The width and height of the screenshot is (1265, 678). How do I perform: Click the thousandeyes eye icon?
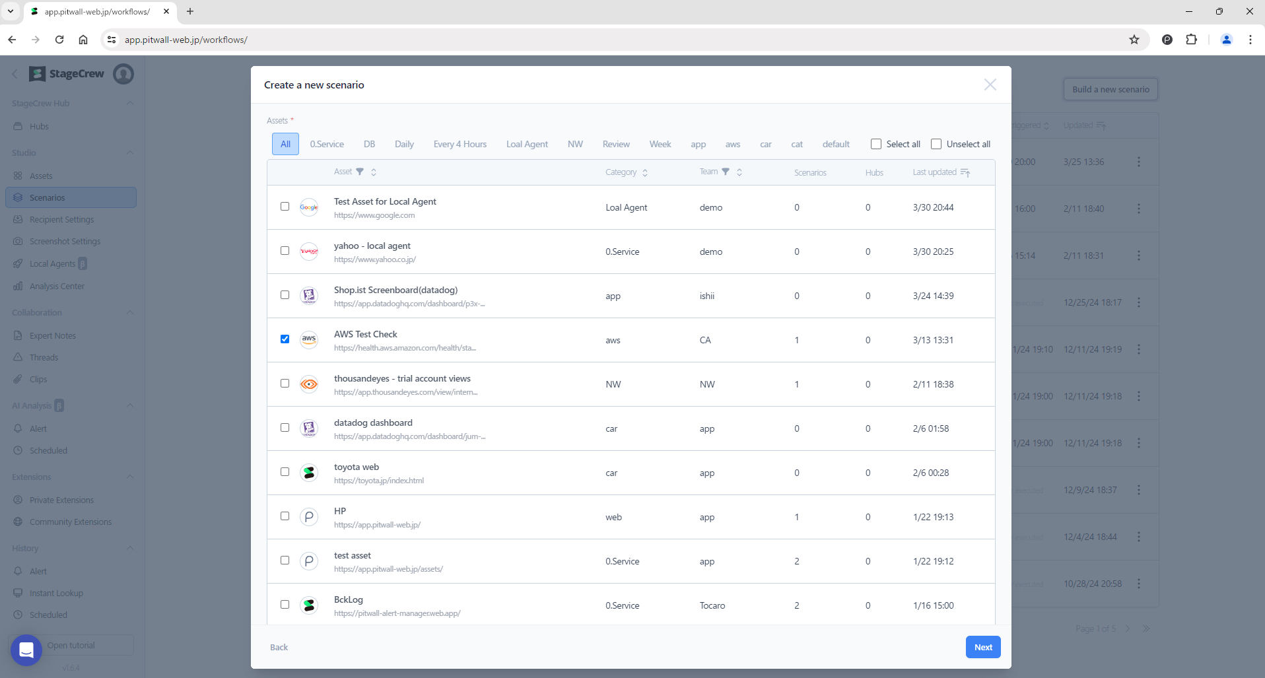[x=309, y=384]
